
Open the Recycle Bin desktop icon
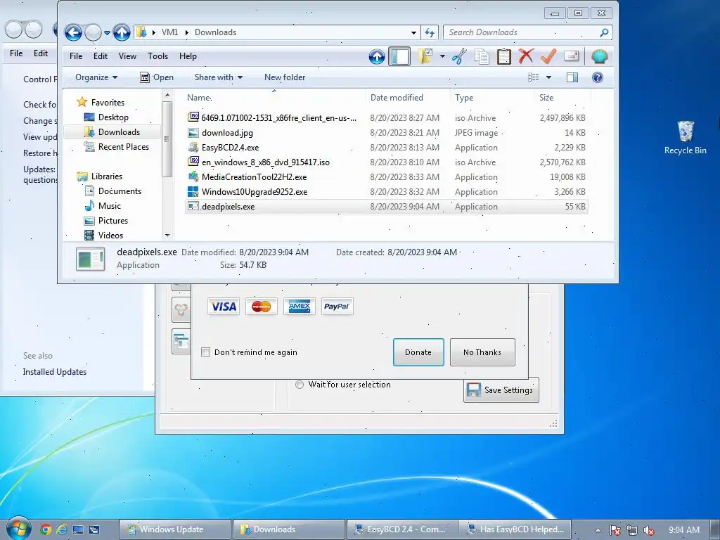(x=685, y=137)
